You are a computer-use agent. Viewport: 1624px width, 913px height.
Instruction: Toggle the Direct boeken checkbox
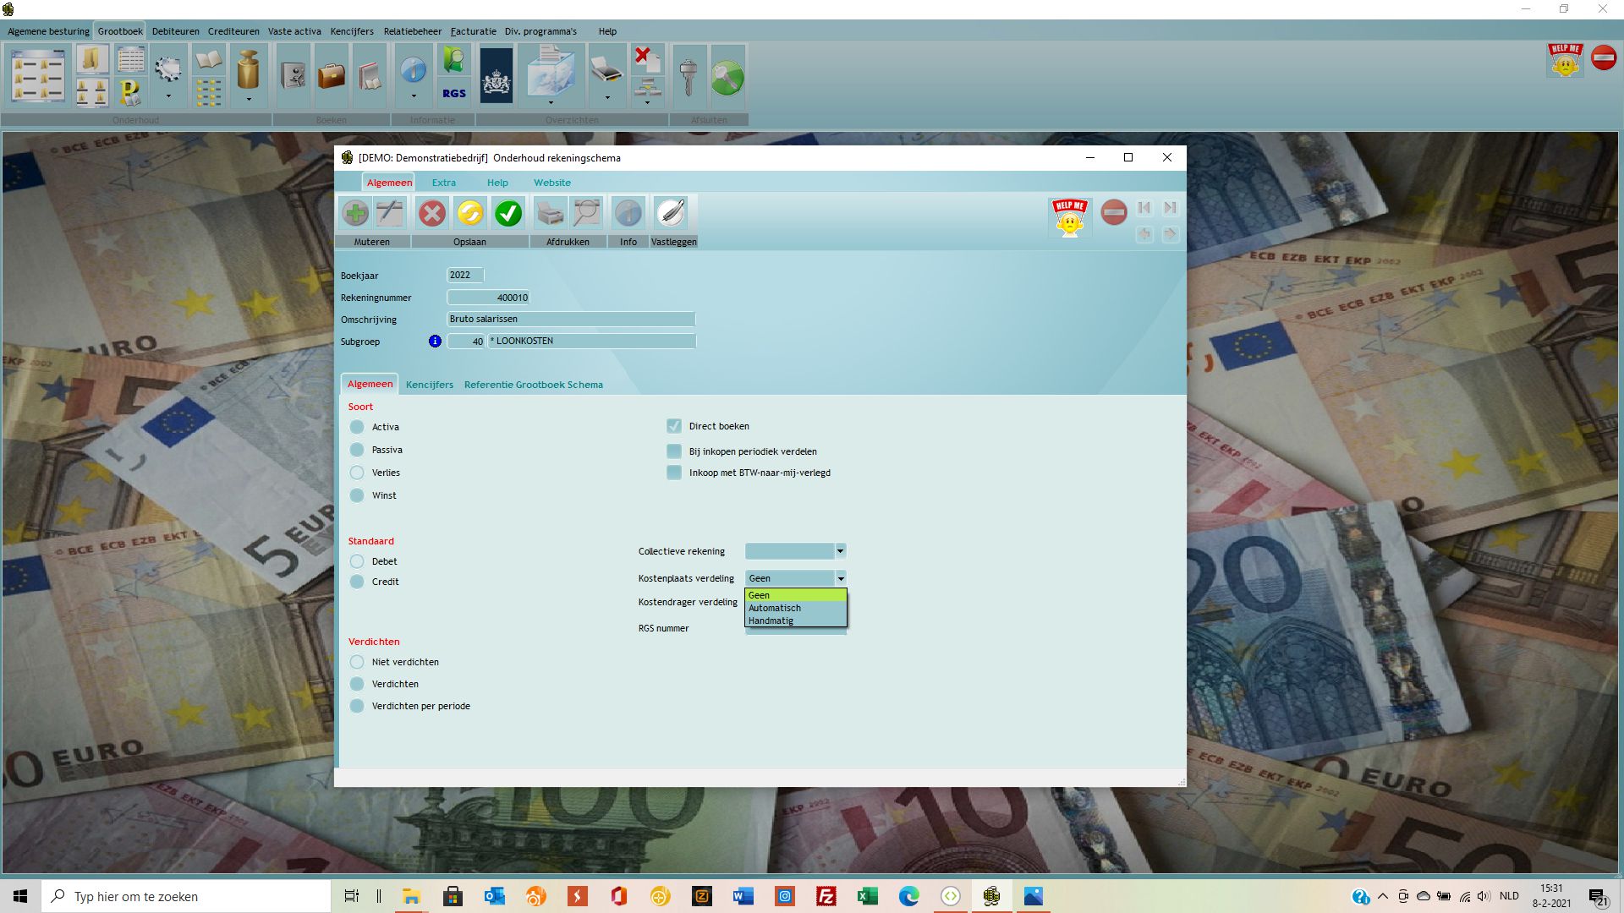674,426
